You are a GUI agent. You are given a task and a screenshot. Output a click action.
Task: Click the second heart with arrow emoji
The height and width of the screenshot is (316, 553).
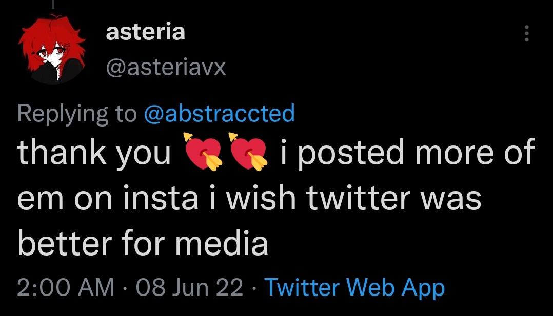[x=249, y=152]
